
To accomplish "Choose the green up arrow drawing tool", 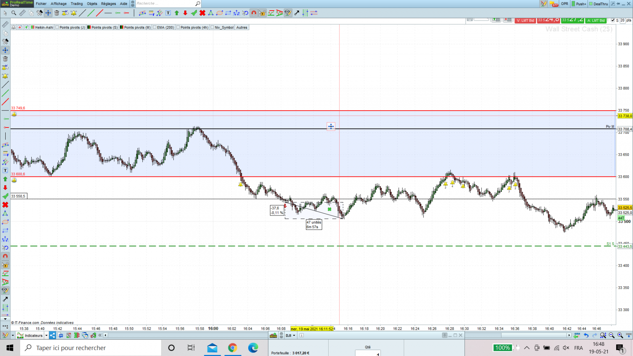I will click(177, 13).
